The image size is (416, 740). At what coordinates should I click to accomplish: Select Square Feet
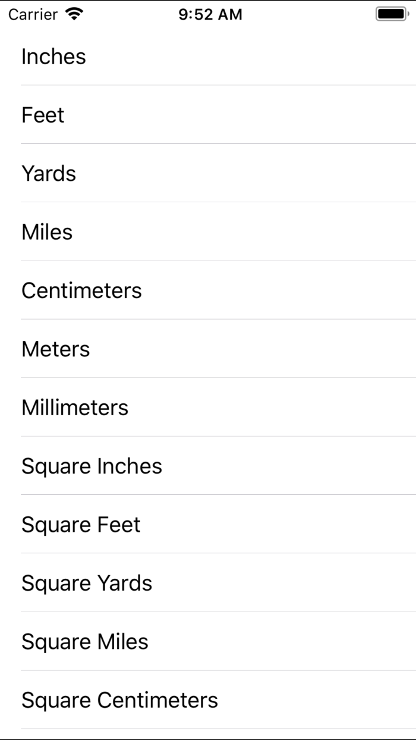click(x=80, y=525)
